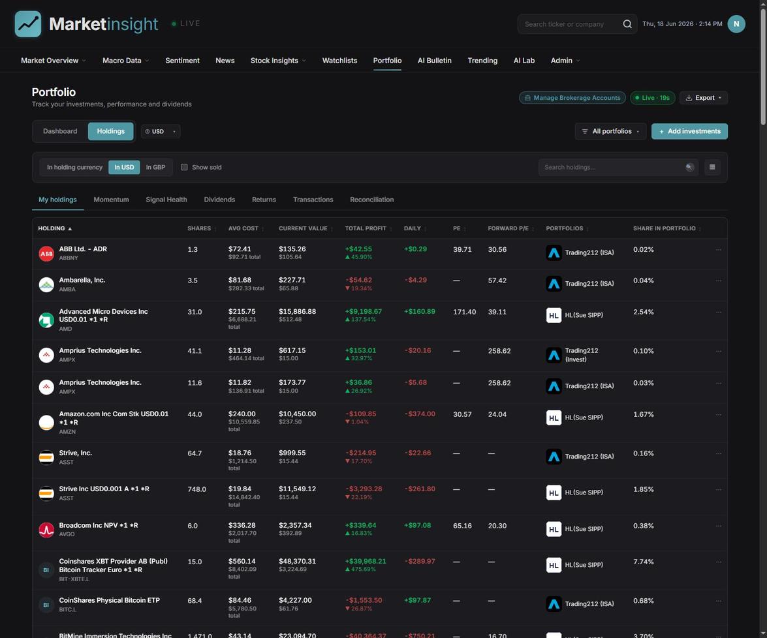Image resolution: width=767 pixels, height=638 pixels.
Task: Click the CoinShares Physical Bitcoin ETP BI icon
Action: [x=46, y=605]
